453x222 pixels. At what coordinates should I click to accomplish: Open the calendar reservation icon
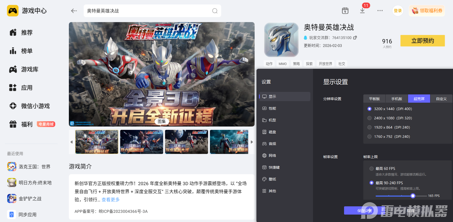[x=345, y=11]
